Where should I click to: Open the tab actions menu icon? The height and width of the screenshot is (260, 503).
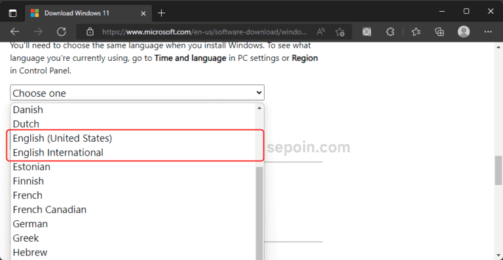click(12, 13)
